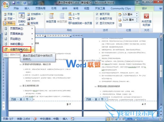The image size is (164, 122).
Task: Click 关闭页眉和页脚 red X button
Action: [x=147, y=20]
